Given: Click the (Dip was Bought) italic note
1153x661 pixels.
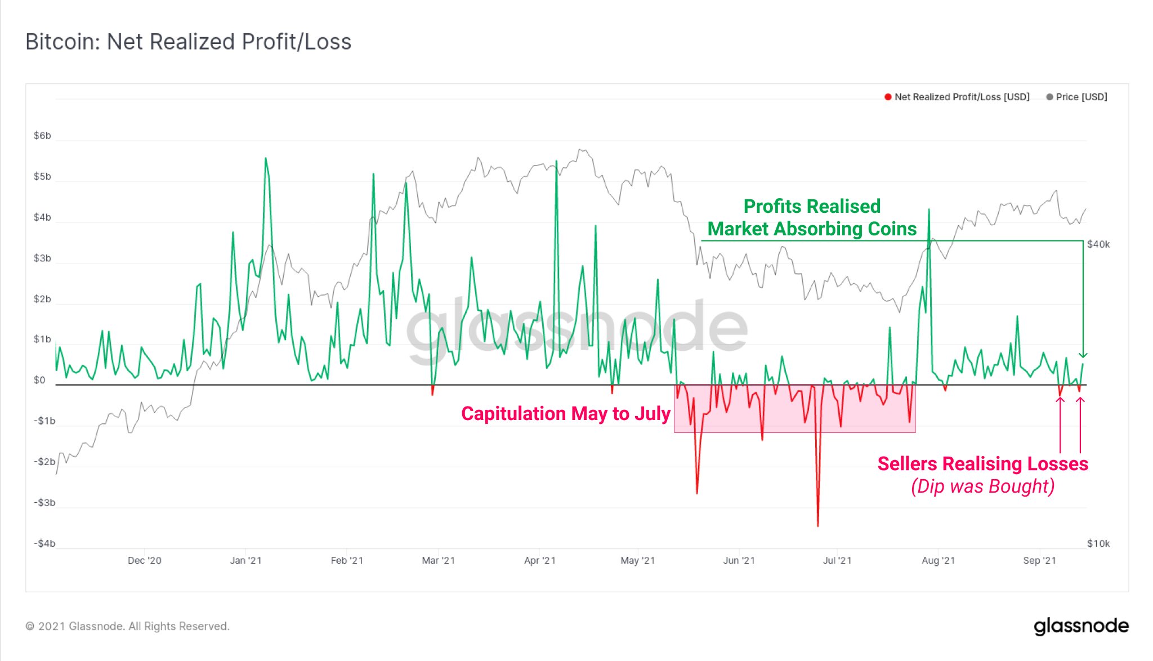Looking at the screenshot, I should click(x=982, y=486).
